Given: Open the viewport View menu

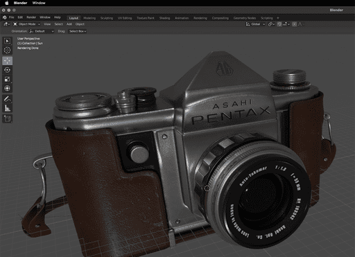Looking at the screenshot, I should click(47, 24).
